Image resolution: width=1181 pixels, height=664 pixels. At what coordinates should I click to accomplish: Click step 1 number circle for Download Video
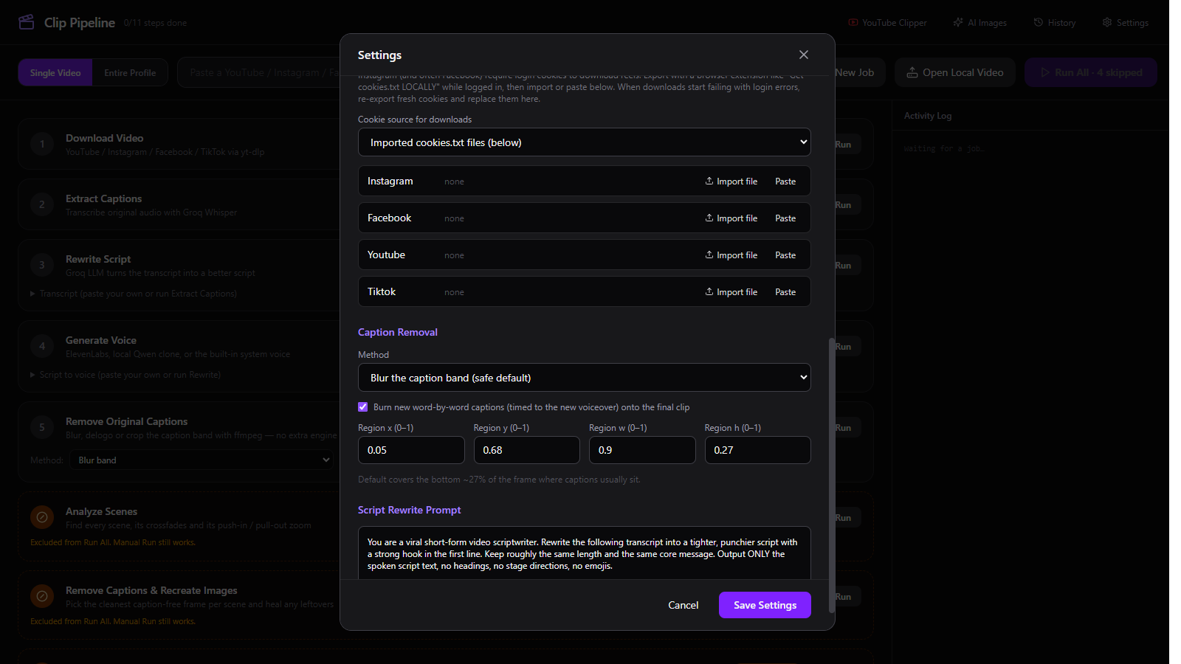pyautogui.click(x=42, y=144)
